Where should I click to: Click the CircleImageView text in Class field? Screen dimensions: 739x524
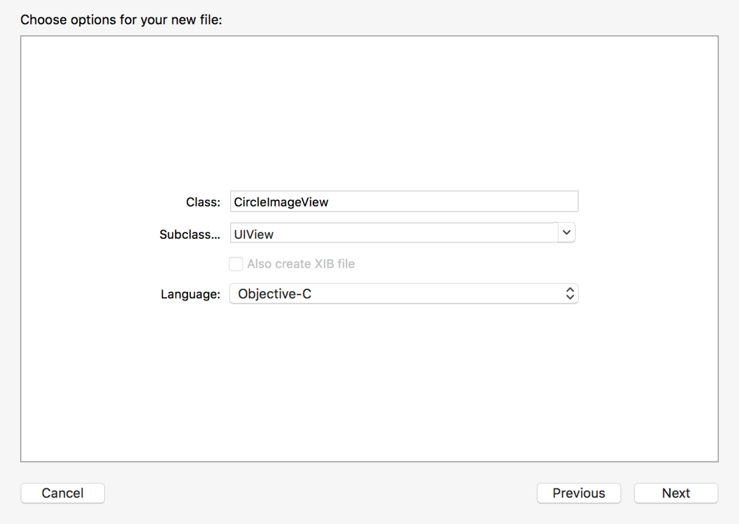[281, 202]
